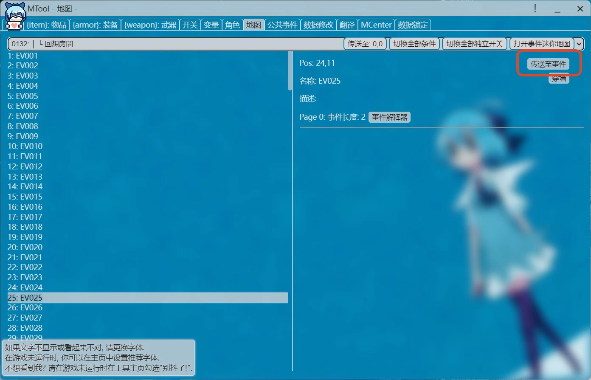The width and height of the screenshot is (591, 380).
Task: Minimize the MTool window
Action: [x=557, y=9]
